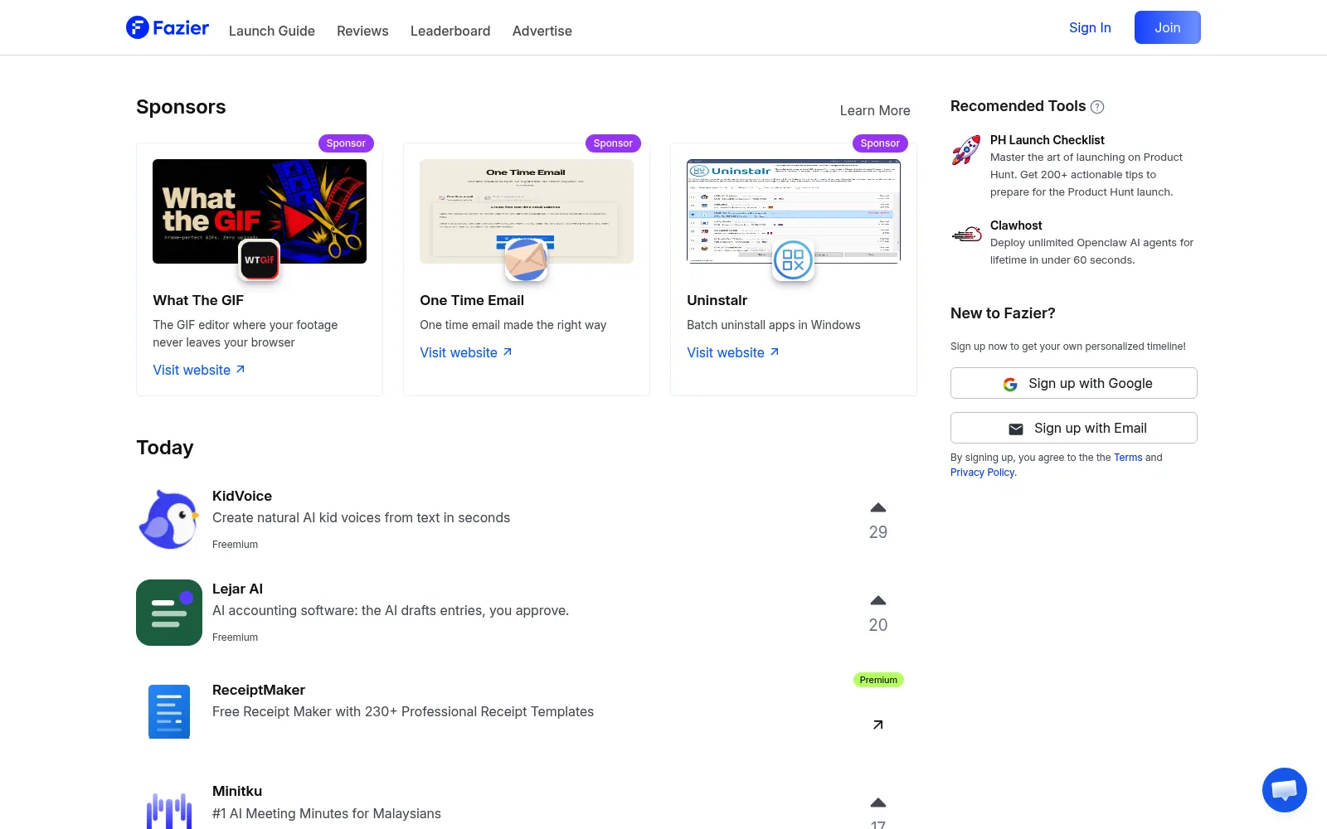Click the KidVoice bird logo
Image resolution: width=1327 pixels, height=829 pixels.
click(169, 520)
